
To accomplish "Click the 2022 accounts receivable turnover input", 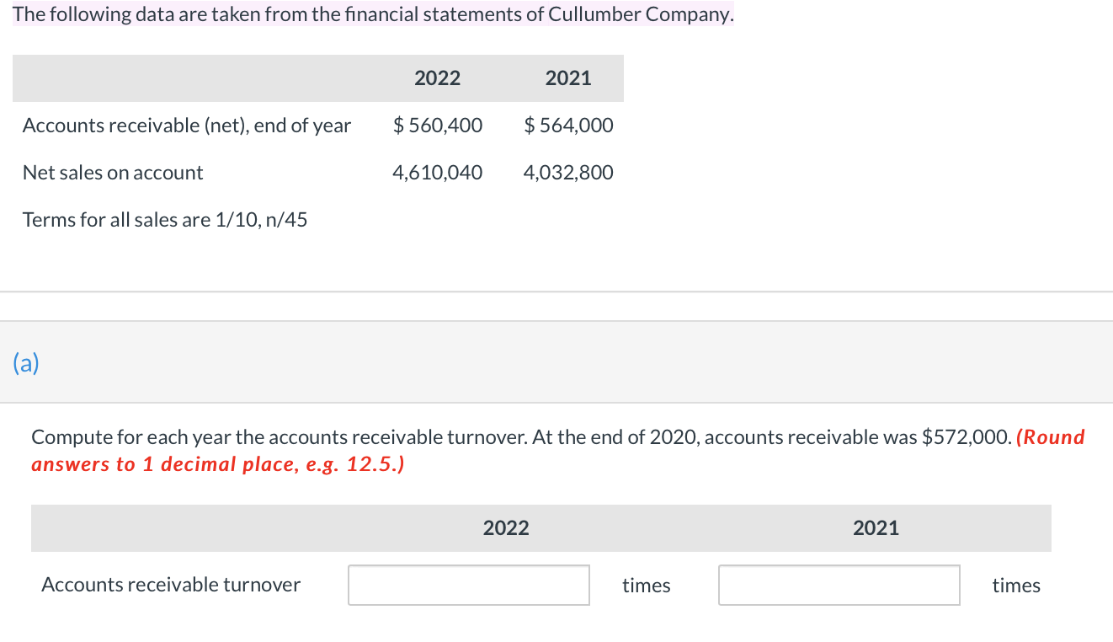I will pos(469,585).
